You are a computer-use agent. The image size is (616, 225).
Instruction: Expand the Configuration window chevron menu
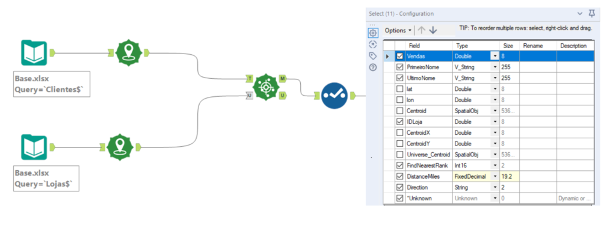click(x=580, y=13)
